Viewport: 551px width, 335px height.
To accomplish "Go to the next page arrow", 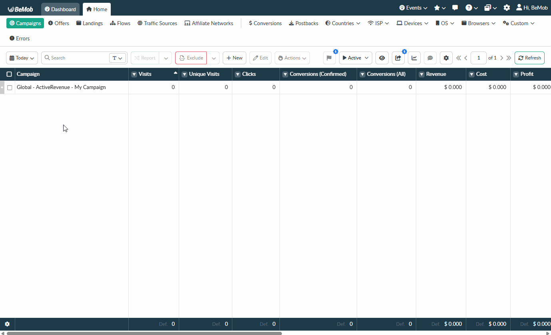I will click(x=502, y=58).
